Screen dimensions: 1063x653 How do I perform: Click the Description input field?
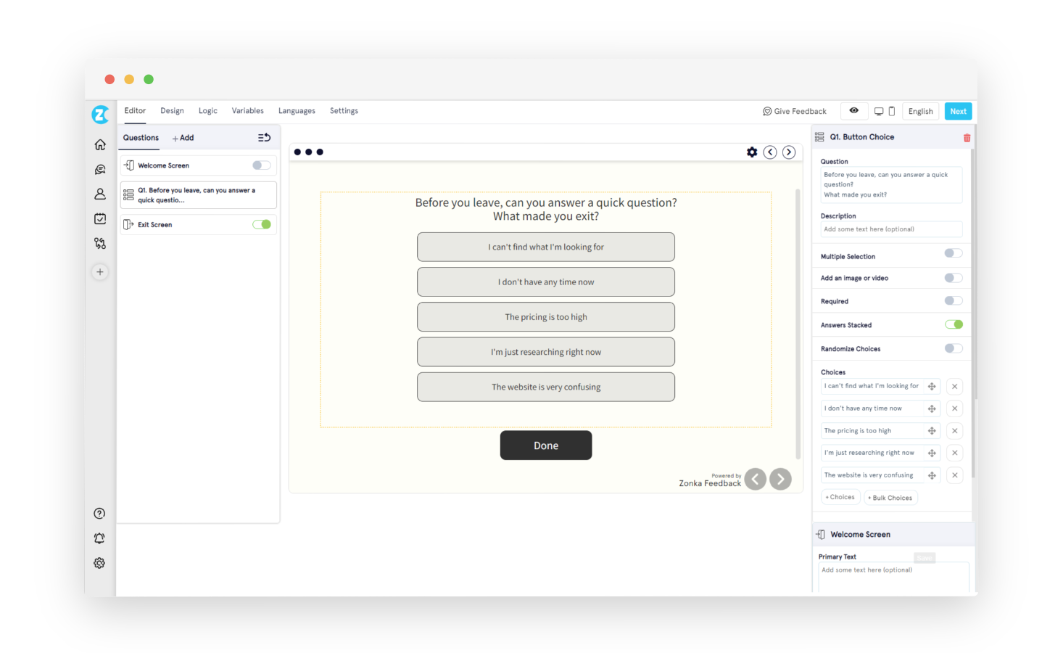click(891, 229)
